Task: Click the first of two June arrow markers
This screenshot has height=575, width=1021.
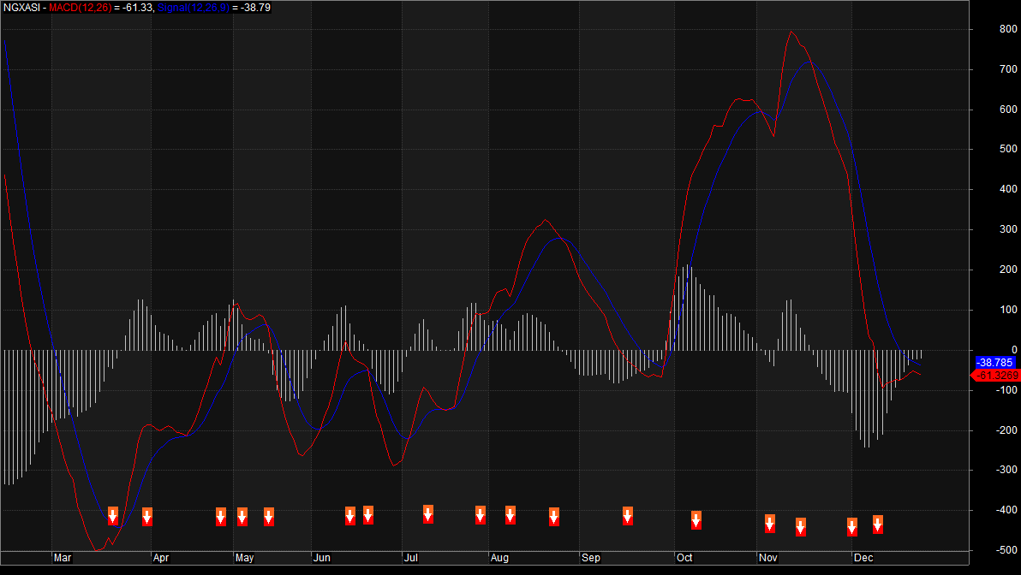Action: coord(350,515)
